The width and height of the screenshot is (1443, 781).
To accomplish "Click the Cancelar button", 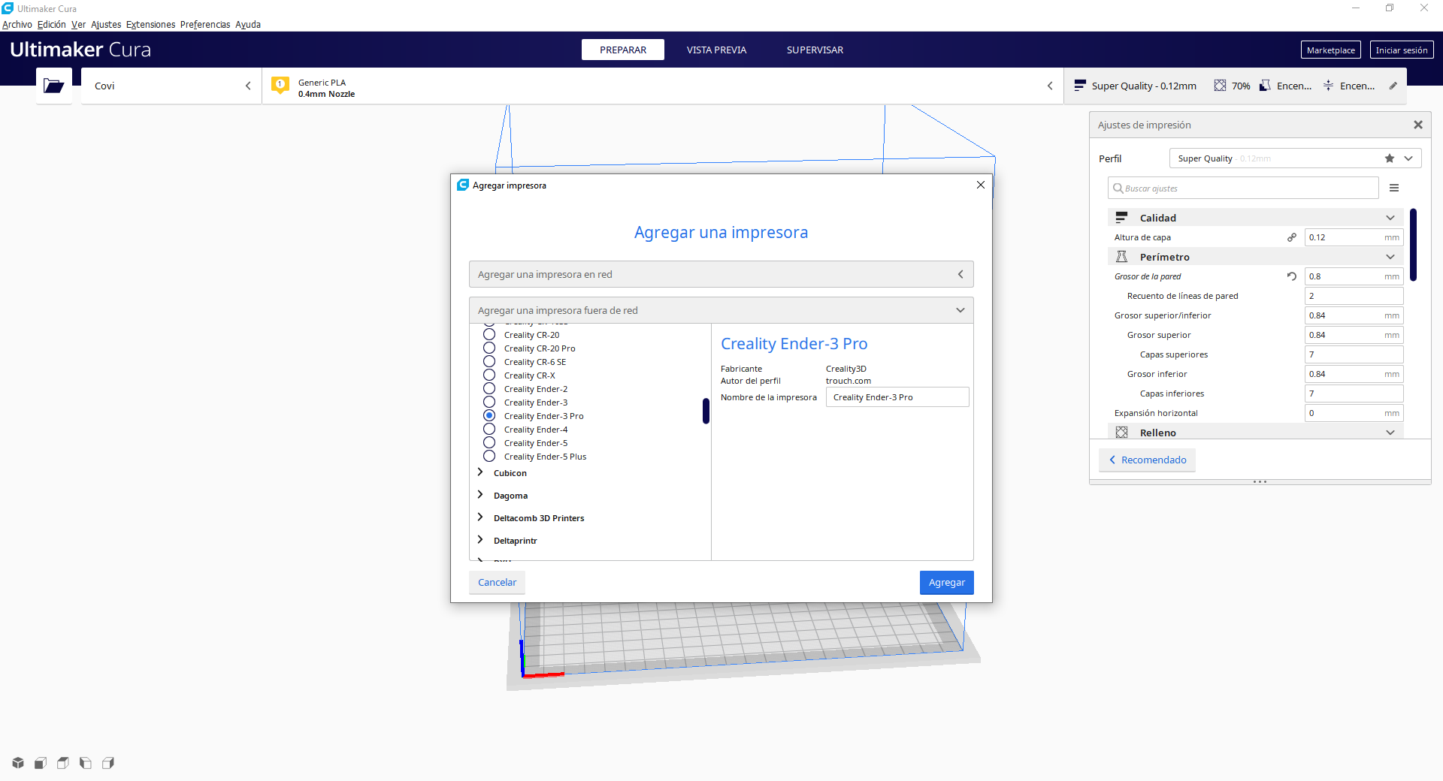I will [x=497, y=583].
